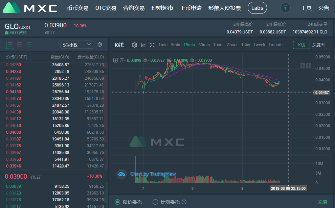Screen dimensions: 335x208
Task: Select 15min interval
Action: 189,45
